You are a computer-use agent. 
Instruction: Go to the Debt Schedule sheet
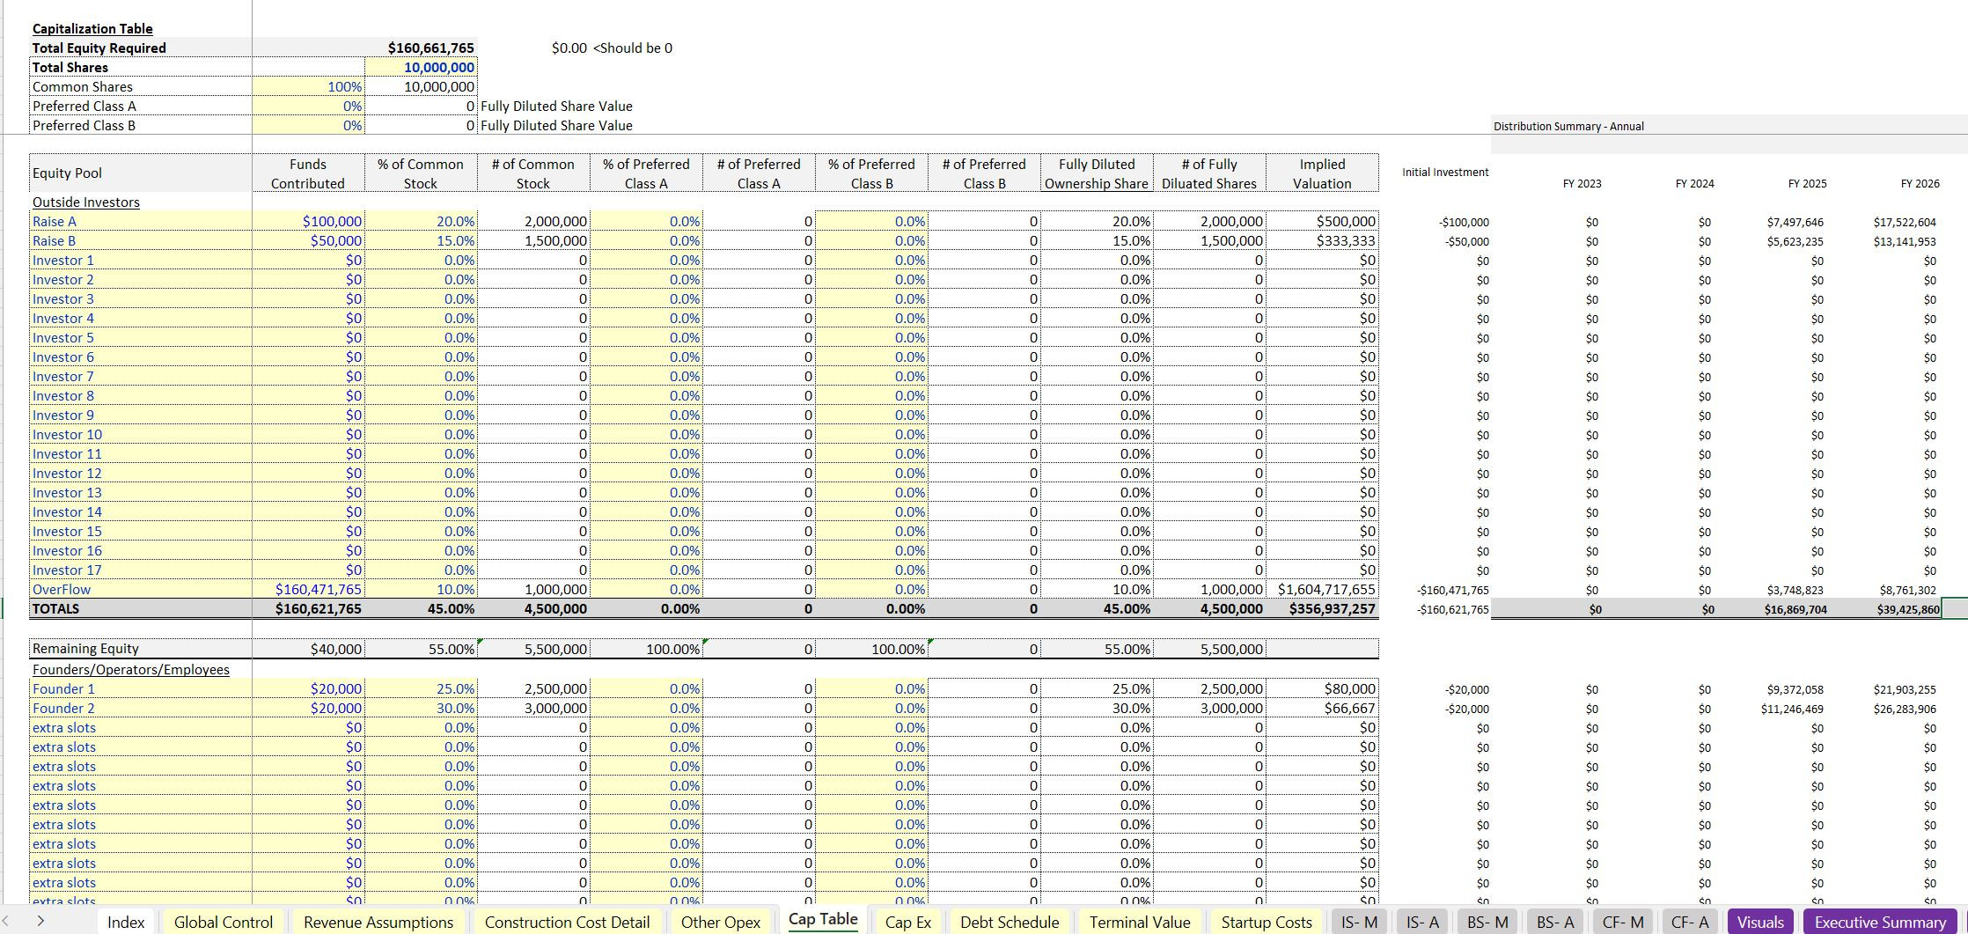tap(1010, 922)
